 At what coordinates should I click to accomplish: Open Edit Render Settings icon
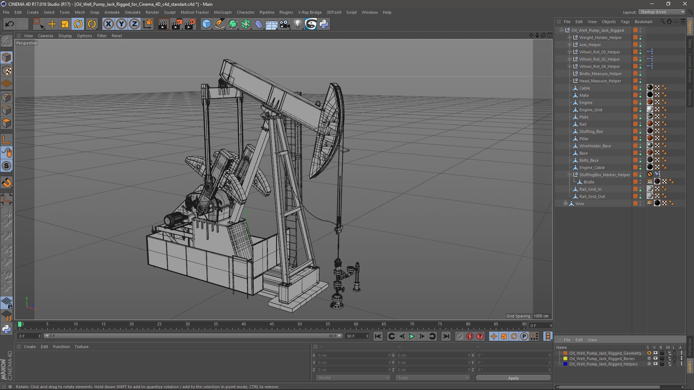tap(190, 24)
